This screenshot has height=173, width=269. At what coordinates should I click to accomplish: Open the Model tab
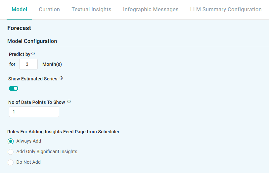tap(19, 10)
